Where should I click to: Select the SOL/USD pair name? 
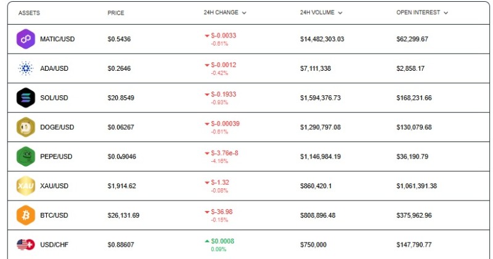coord(54,98)
